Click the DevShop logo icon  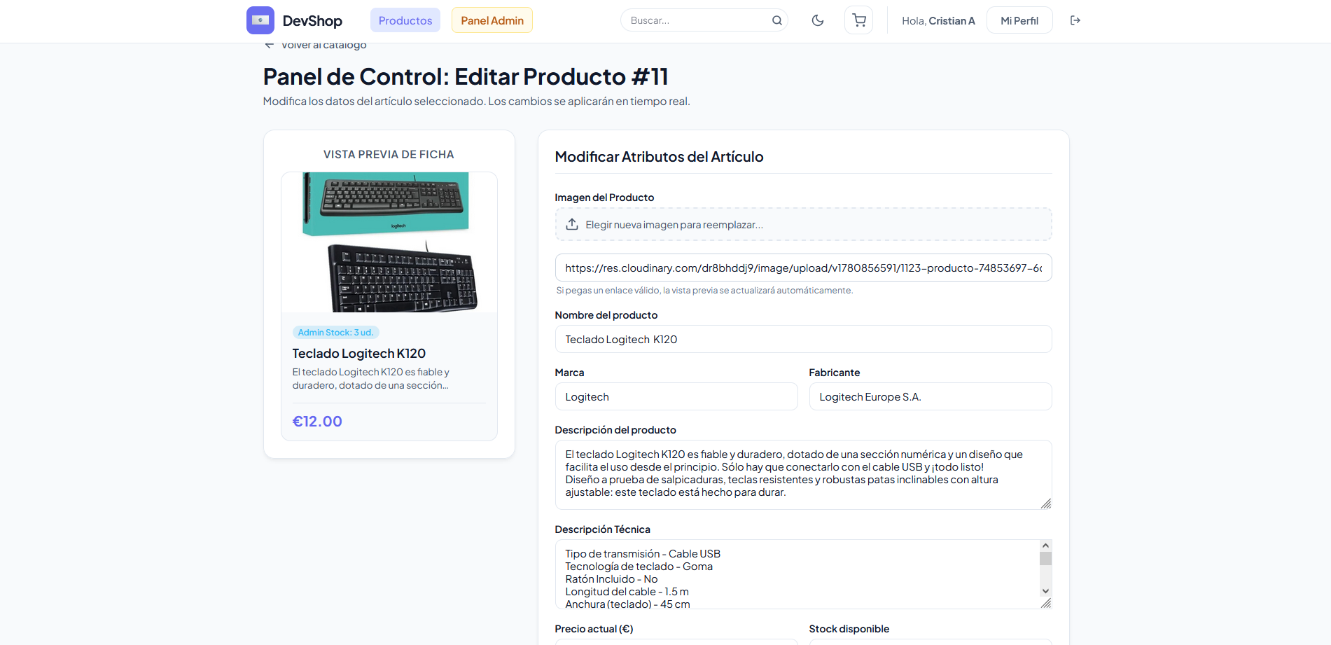(260, 20)
